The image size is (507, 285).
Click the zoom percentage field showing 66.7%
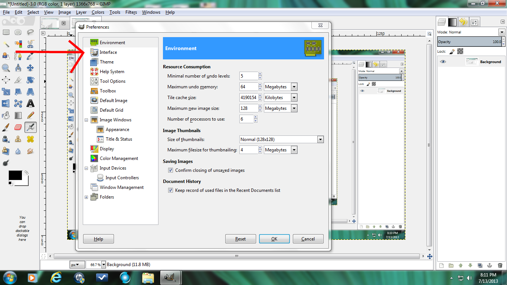(96, 264)
